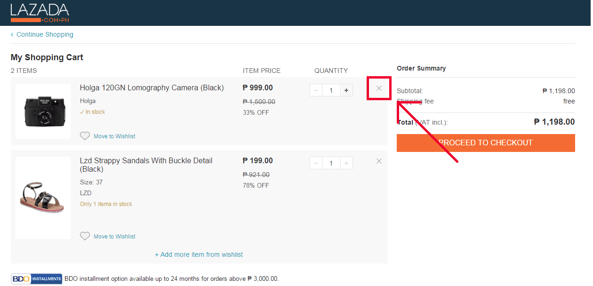Click the Subtotal ₱ 1,198.00 amount
Image resolution: width=593 pixels, height=286 pixels.
[559, 91]
